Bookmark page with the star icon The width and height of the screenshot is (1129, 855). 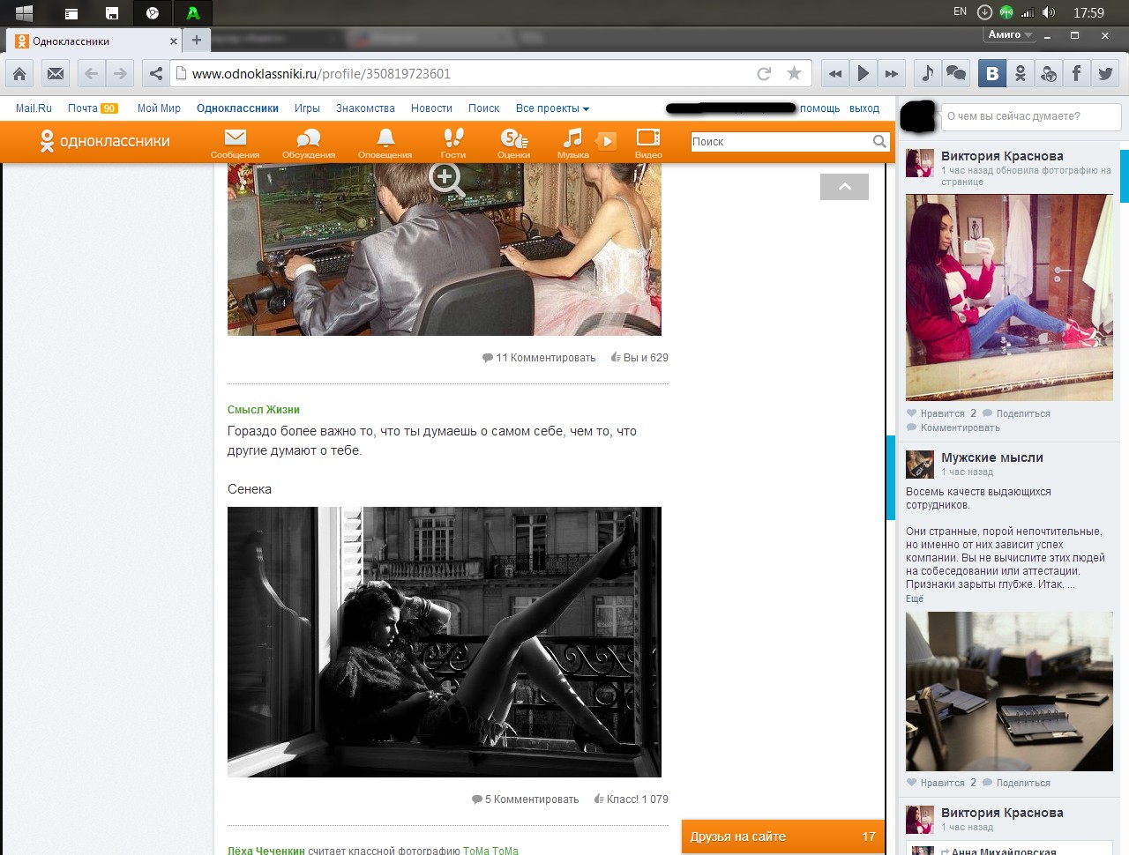click(794, 73)
